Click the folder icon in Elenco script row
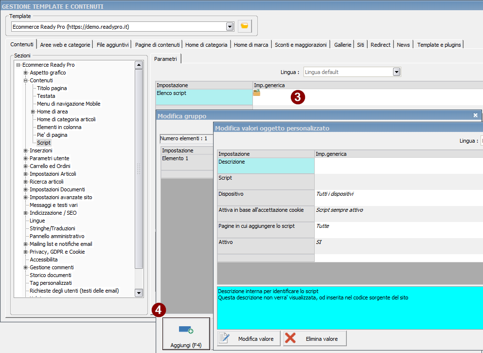The image size is (483, 353). tap(256, 93)
